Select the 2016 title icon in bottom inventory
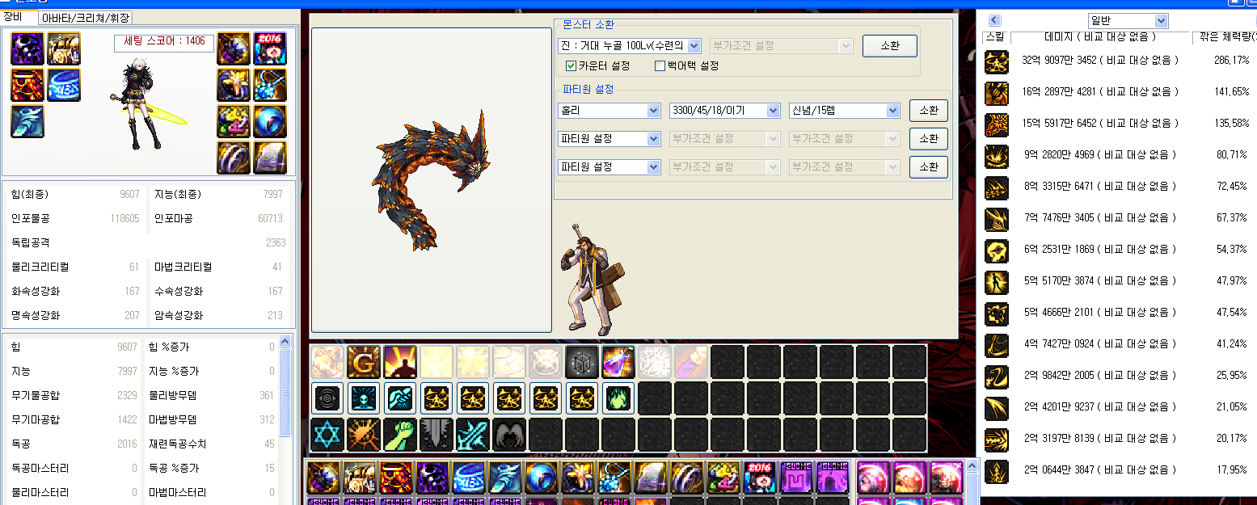 [759, 478]
